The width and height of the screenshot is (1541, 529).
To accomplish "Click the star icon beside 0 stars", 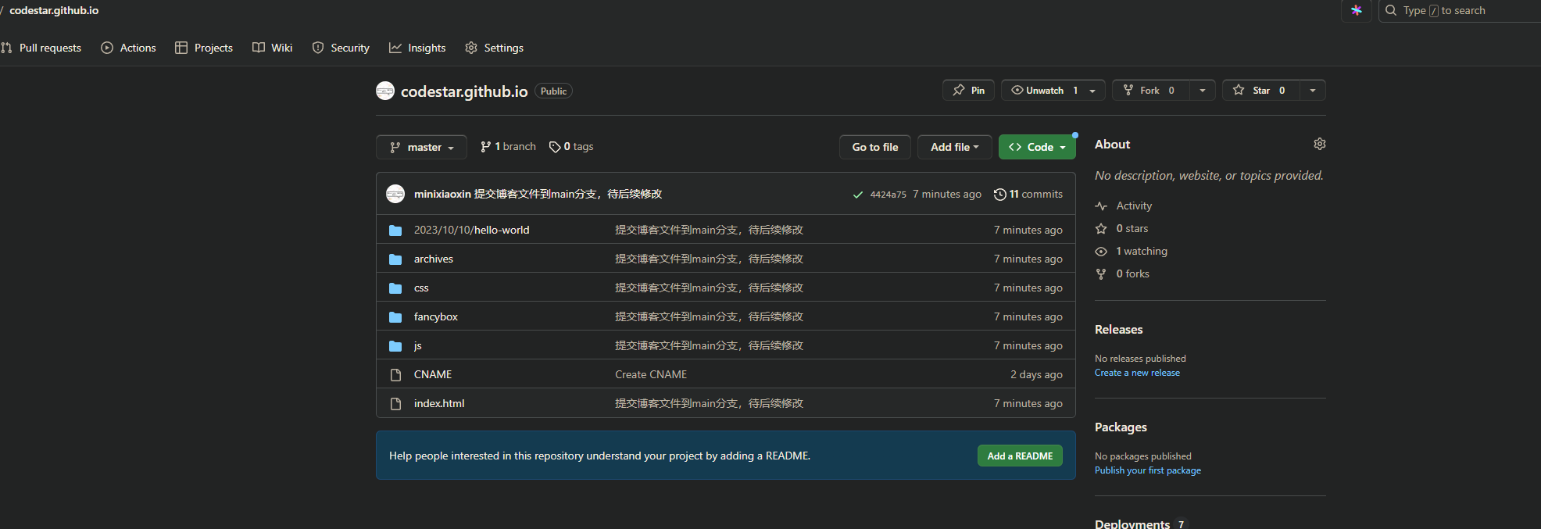I will pyautogui.click(x=1101, y=228).
